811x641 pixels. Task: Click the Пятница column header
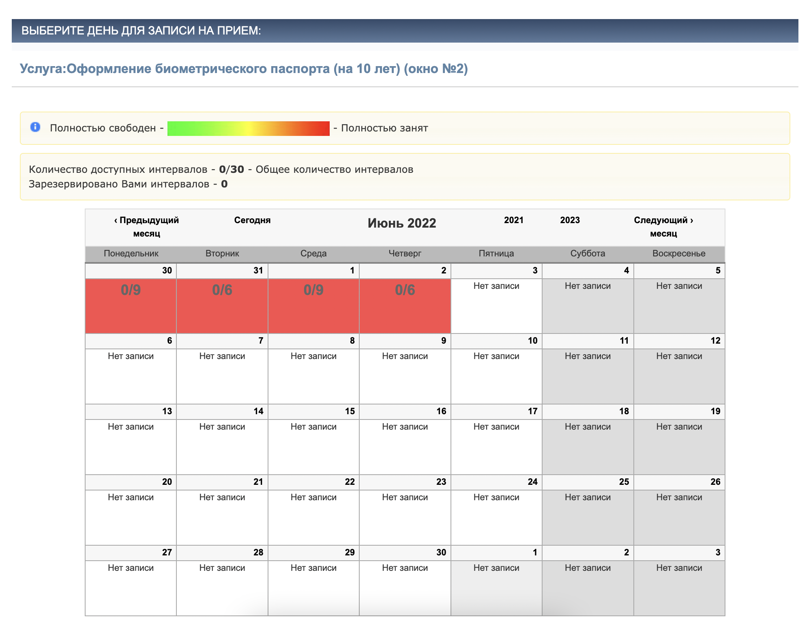496,254
